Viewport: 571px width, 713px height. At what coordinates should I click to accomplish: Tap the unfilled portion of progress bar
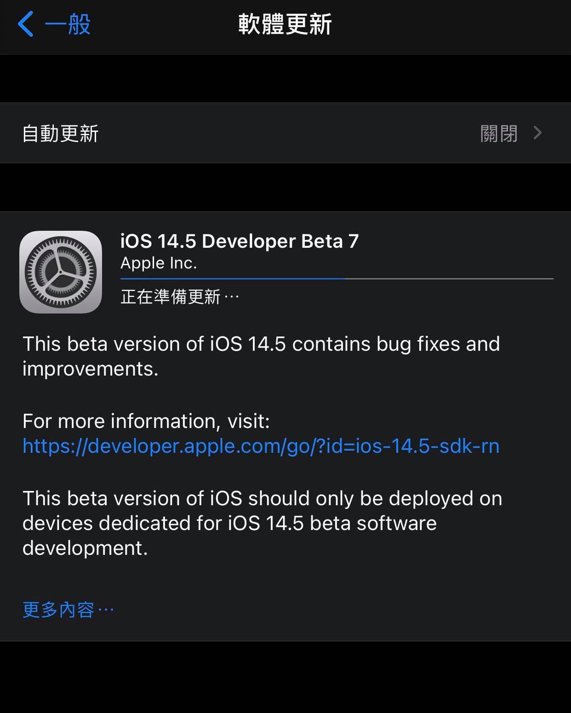(x=449, y=279)
